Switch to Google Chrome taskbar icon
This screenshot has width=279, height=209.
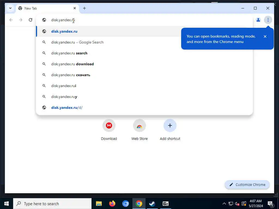(x=139, y=204)
